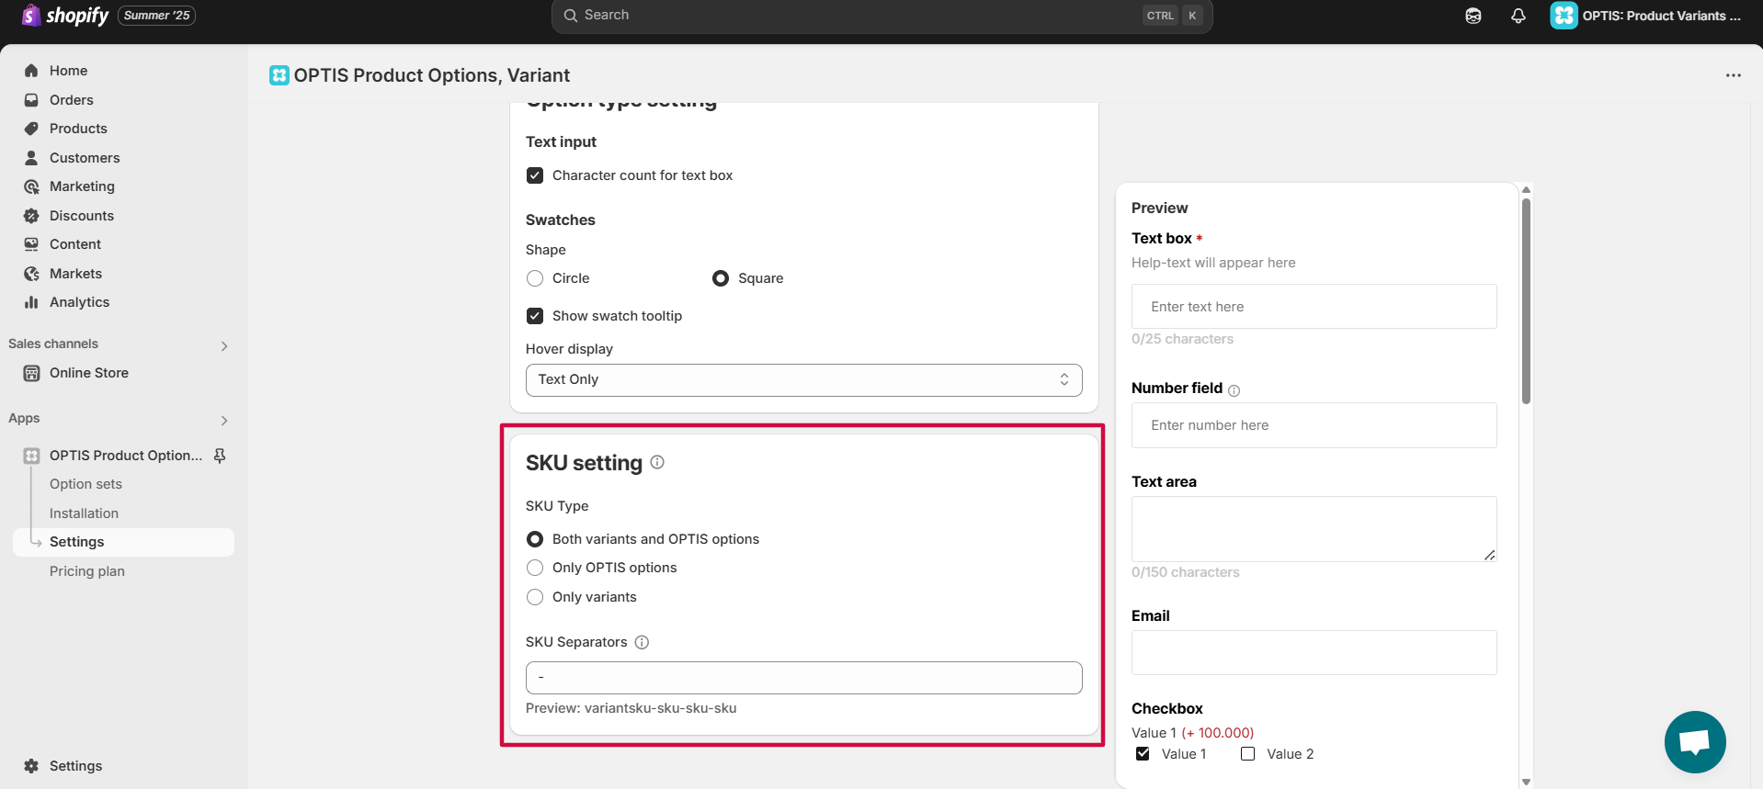Open the live chat bubble
1763x789 pixels.
[x=1695, y=742]
